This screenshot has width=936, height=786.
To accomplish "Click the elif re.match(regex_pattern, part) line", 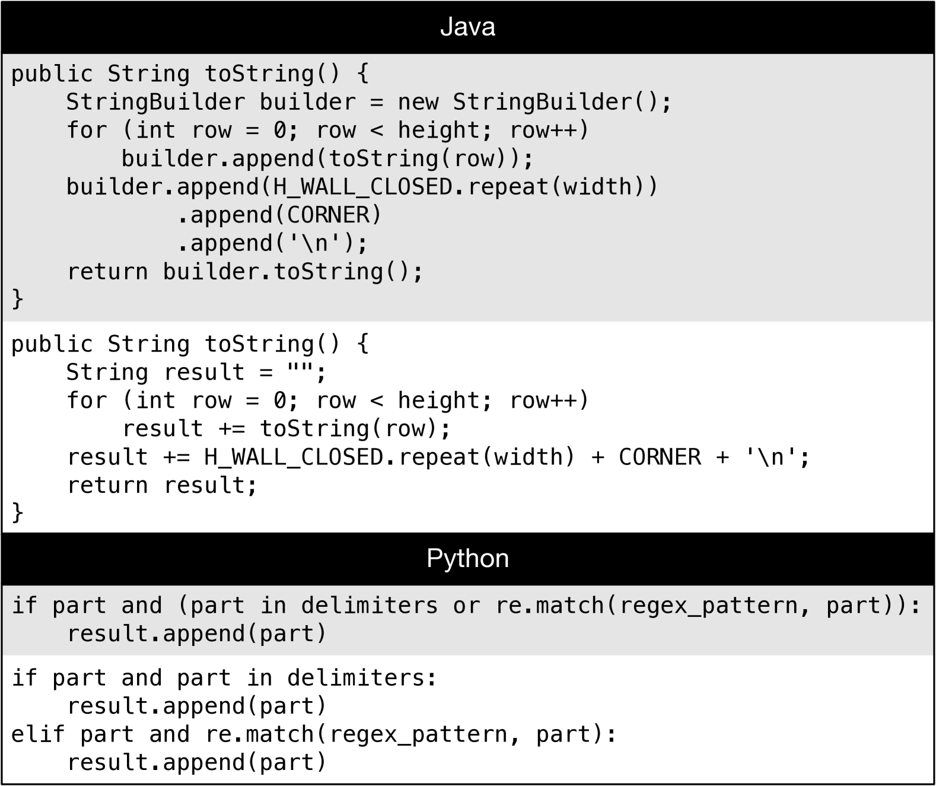I will click(x=314, y=734).
